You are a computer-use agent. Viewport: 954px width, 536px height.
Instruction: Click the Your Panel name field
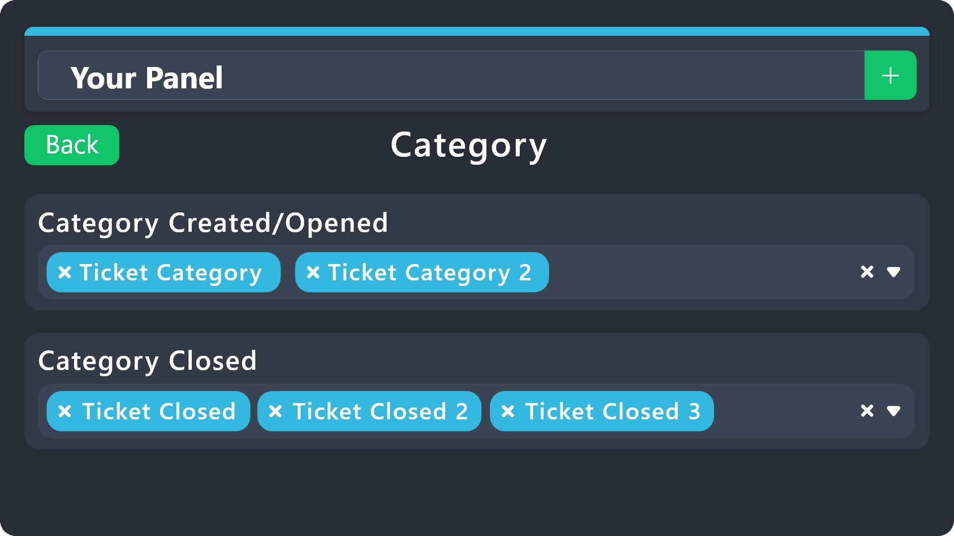(447, 75)
